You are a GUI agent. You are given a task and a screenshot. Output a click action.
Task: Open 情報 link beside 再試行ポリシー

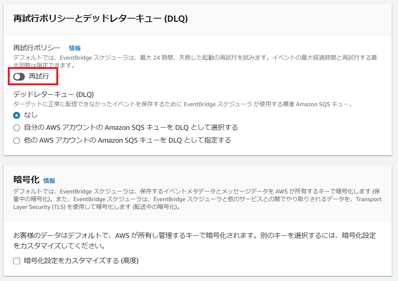75,48
